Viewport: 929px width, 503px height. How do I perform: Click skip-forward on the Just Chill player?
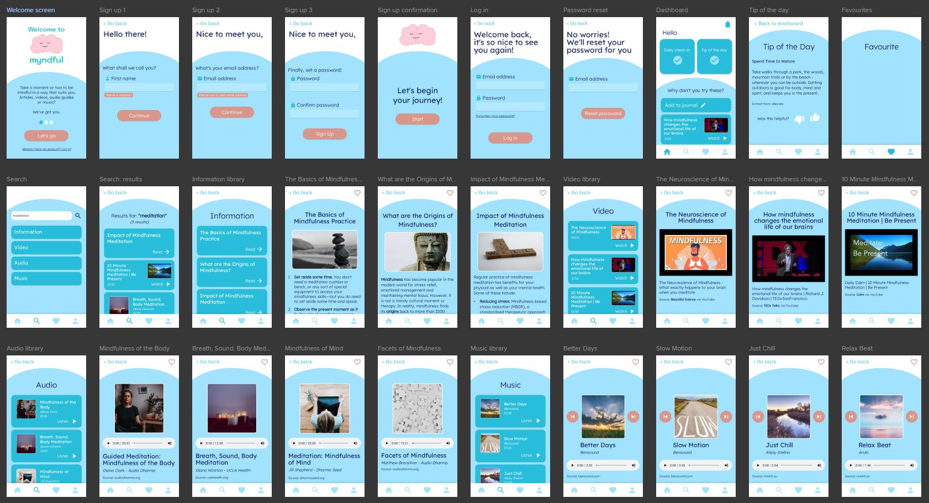click(820, 416)
